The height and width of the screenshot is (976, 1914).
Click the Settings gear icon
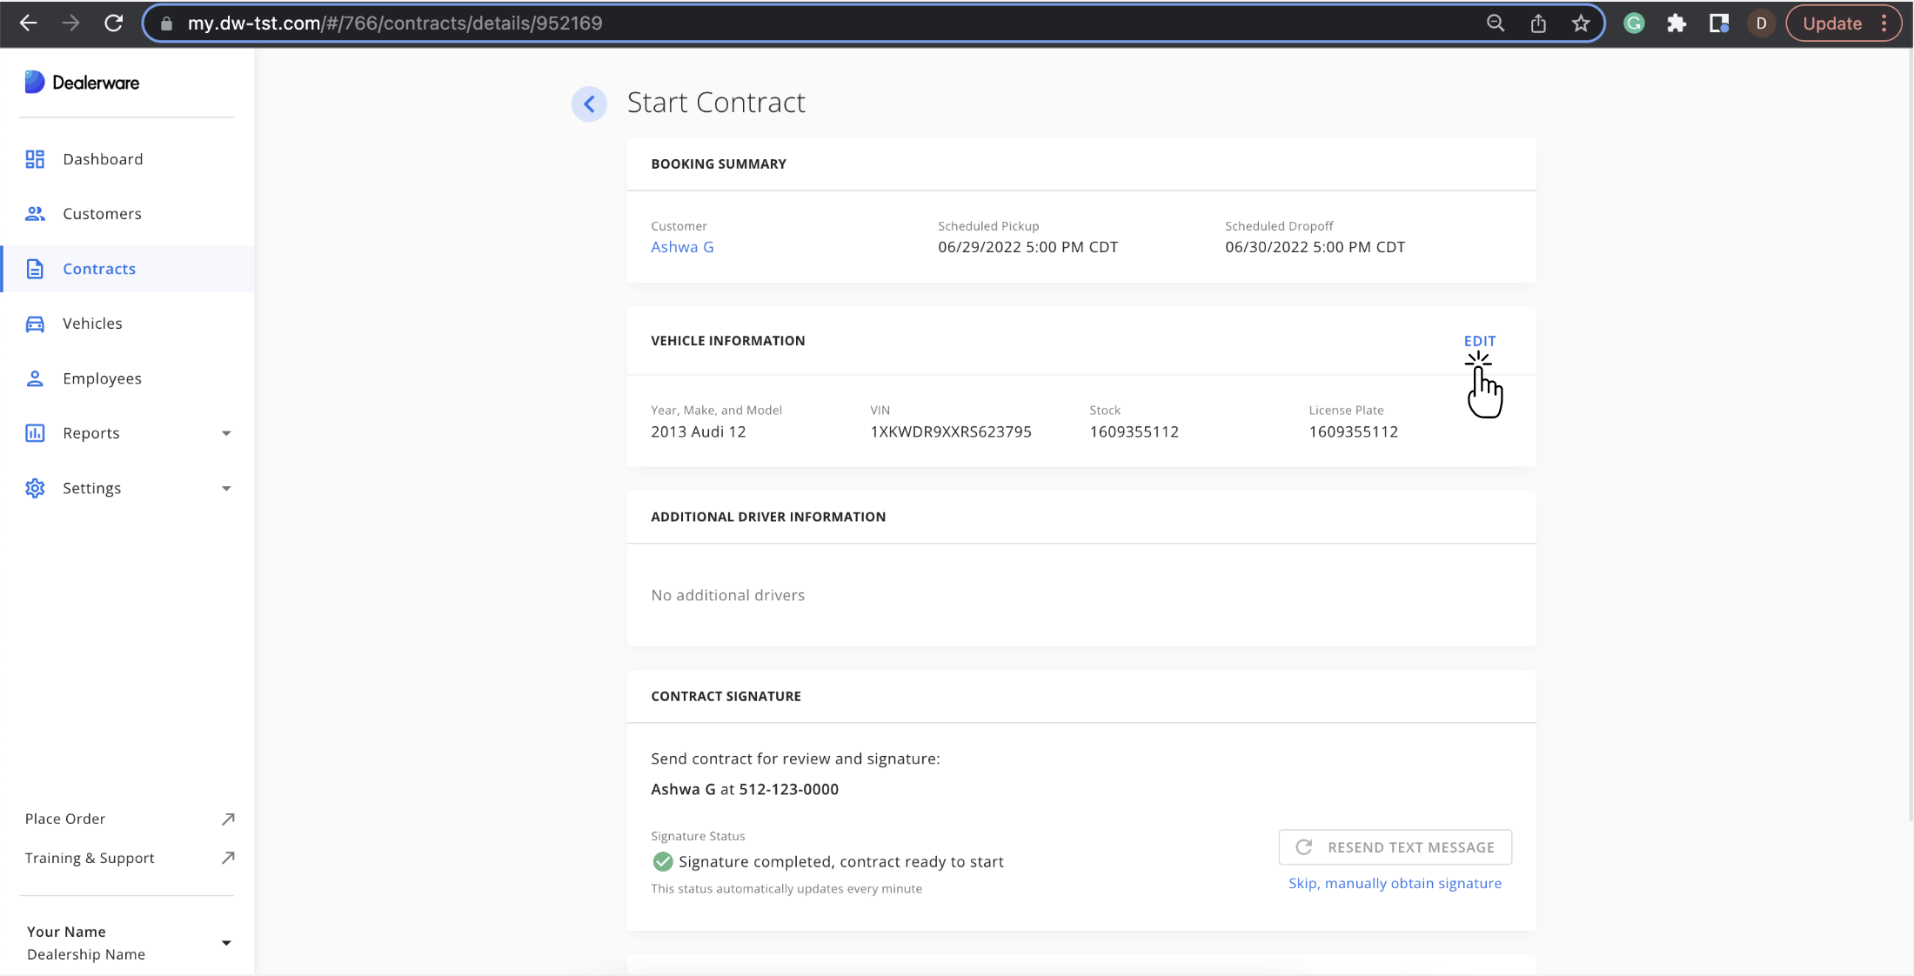[x=35, y=488]
